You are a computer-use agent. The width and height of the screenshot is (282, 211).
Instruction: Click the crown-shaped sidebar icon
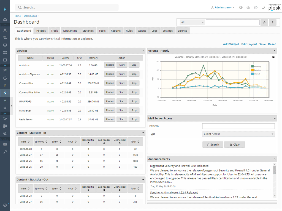point(5,144)
